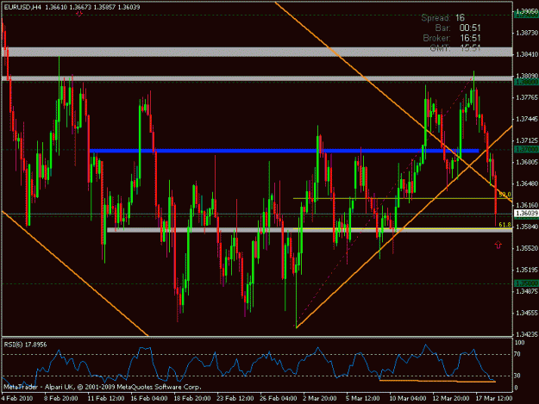Click the 11 Feb 12:00 time axis label

click(106, 399)
